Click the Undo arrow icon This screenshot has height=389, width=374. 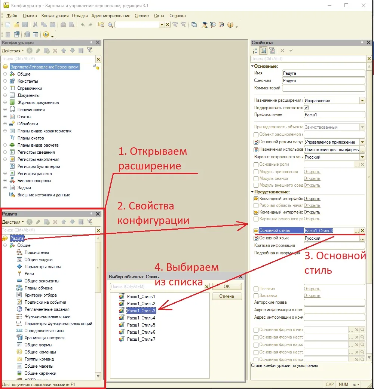83,25
